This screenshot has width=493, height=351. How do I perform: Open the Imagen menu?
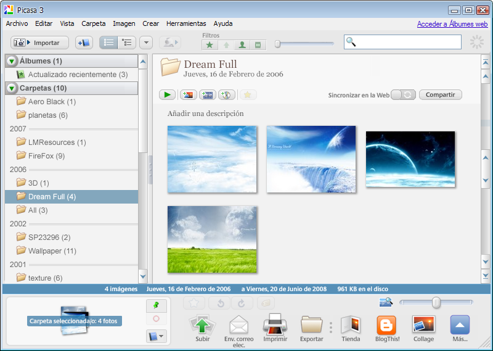[x=124, y=23]
